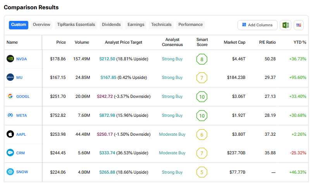315x186 pixels.
Task: Sort by the Price column header
Action: click(x=61, y=42)
